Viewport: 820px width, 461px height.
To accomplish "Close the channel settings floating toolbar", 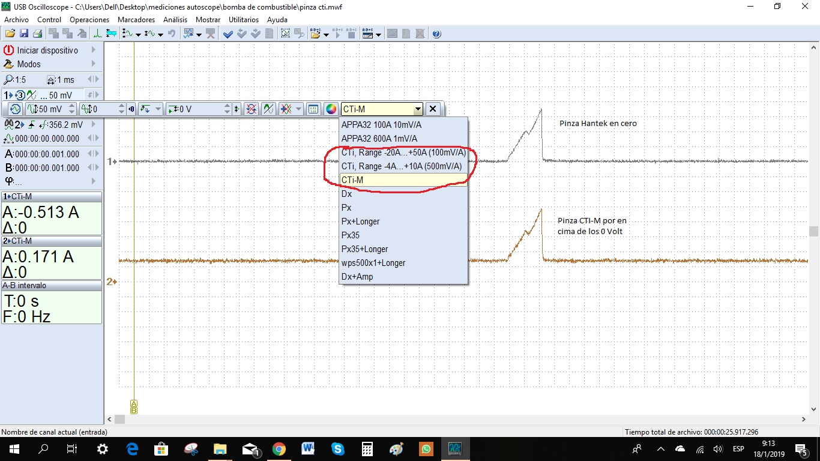I will tap(433, 109).
